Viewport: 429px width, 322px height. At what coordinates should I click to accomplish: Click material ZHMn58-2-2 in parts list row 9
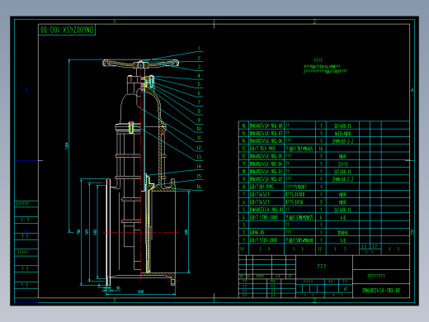(x=342, y=179)
